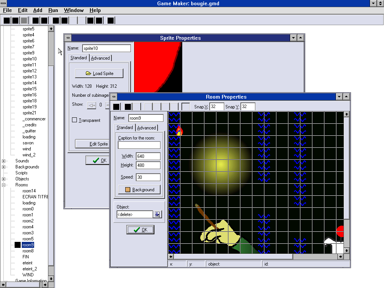Click the Background button with color swatch
Viewport: 384px width, 288px height.
(x=139, y=190)
